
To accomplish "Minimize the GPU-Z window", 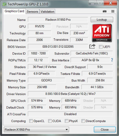I will click(x=93, y=3).
